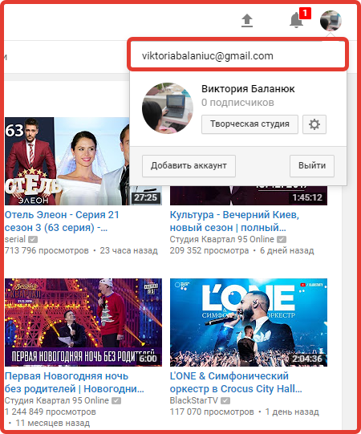Click 713 796 просмотров text
The image size is (361, 434).
point(47,250)
